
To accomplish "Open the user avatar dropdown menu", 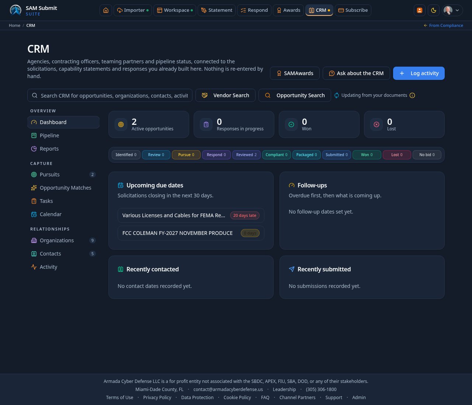I will pos(452,10).
